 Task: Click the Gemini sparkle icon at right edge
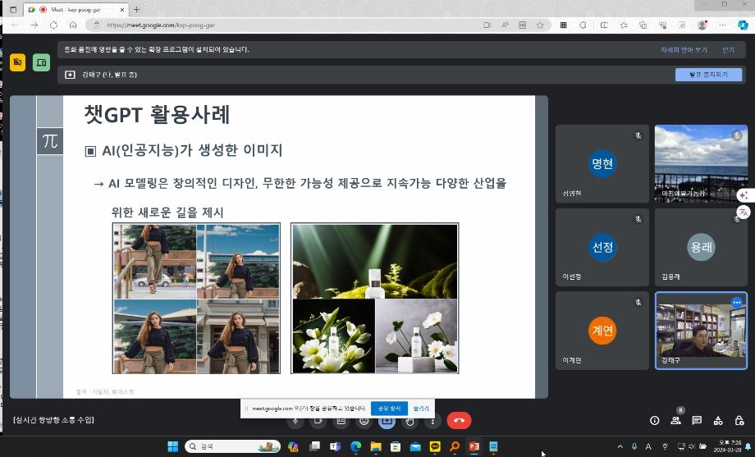[744, 195]
